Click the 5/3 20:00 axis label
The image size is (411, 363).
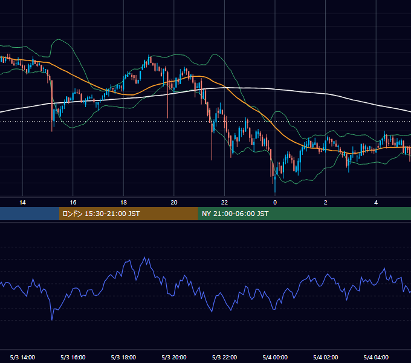coord(174,357)
